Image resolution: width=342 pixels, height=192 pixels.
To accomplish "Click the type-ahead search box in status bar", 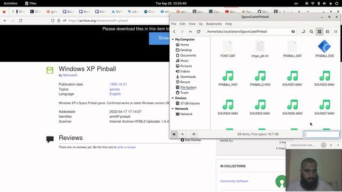I will pos(322,134).
